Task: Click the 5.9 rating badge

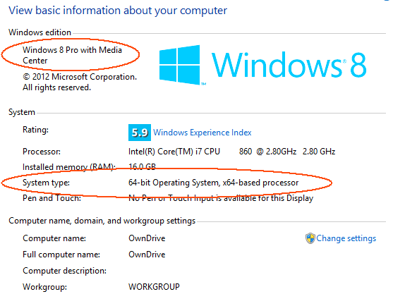Action: pos(140,133)
